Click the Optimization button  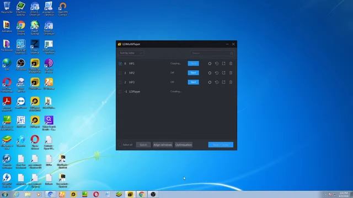(184, 145)
